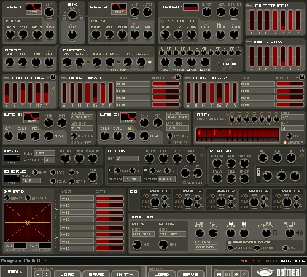Click the speaker icon in Master section
307x277 pixels.
300,233
